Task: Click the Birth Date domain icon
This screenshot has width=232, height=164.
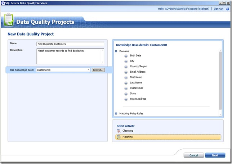Action: [126, 56]
